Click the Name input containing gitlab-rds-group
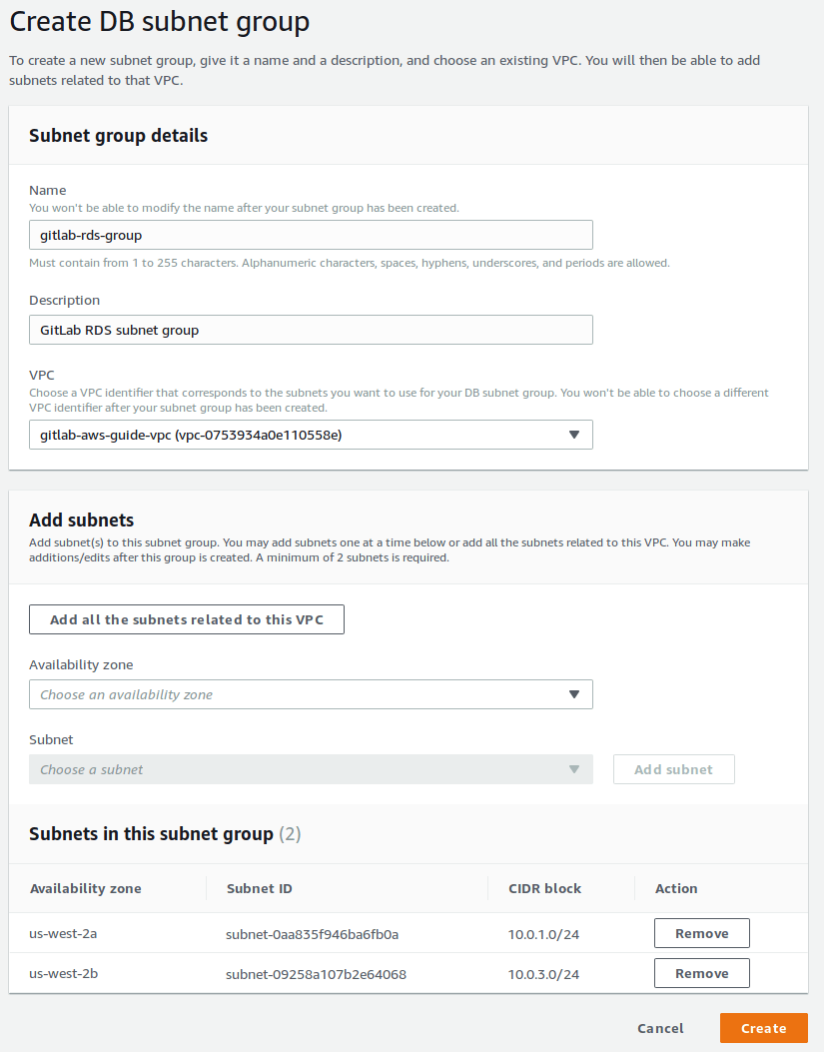824x1052 pixels. click(x=310, y=235)
